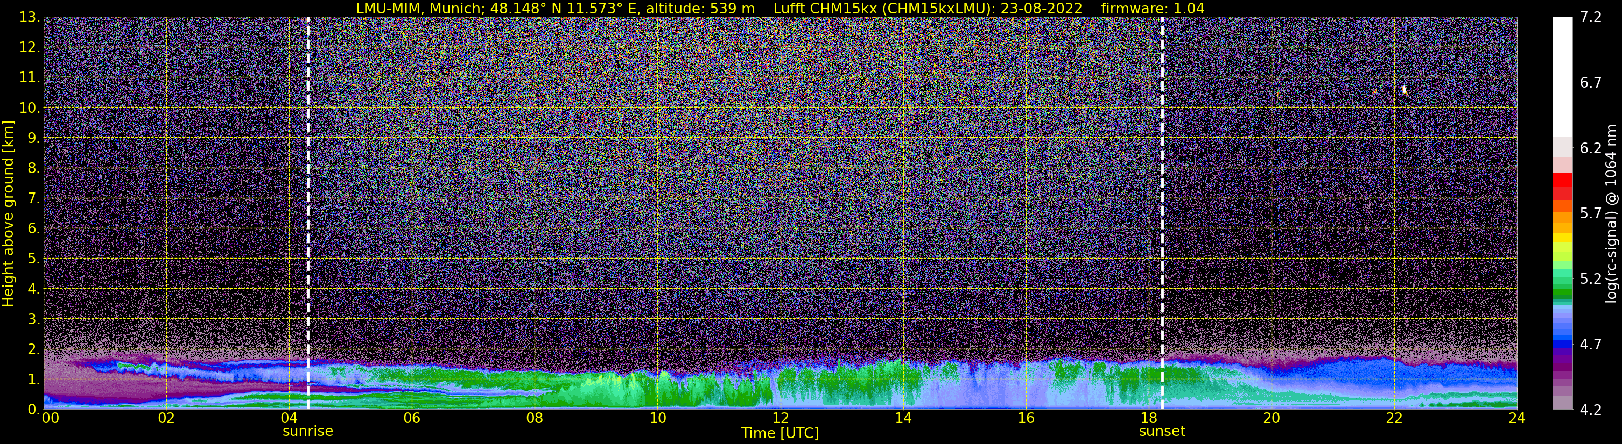This screenshot has width=1622, height=444.
Task: Click the time-axis tick label '10'
Action: point(657,418)
